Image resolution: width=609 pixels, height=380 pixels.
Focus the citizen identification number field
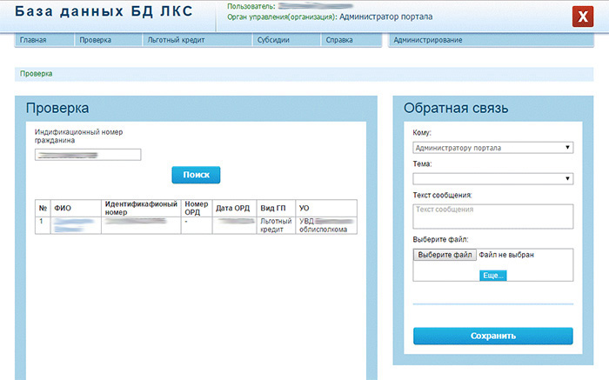tap(88, 155)
